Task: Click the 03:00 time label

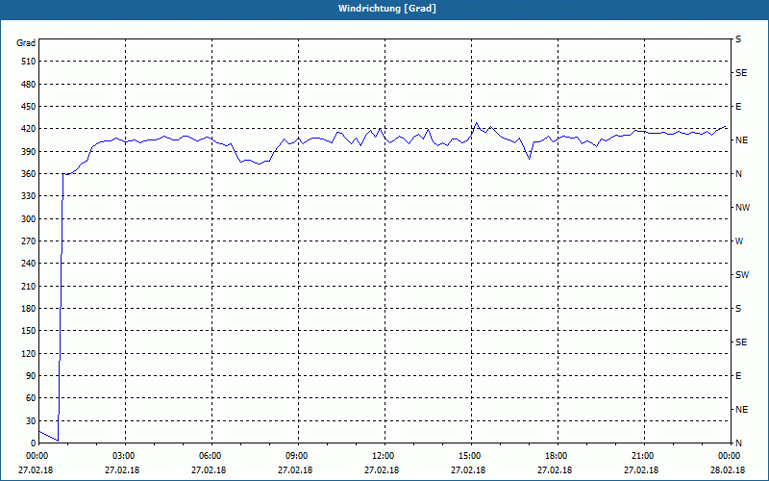Action: (x=122, y=456)
